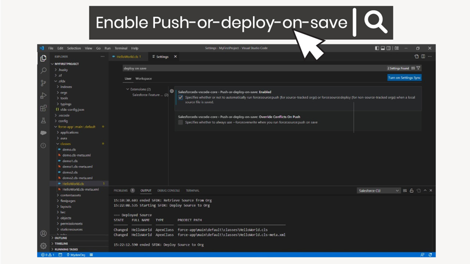
Task: Maximize the panel with the up chevron
Action: click(x=425, y=190)
